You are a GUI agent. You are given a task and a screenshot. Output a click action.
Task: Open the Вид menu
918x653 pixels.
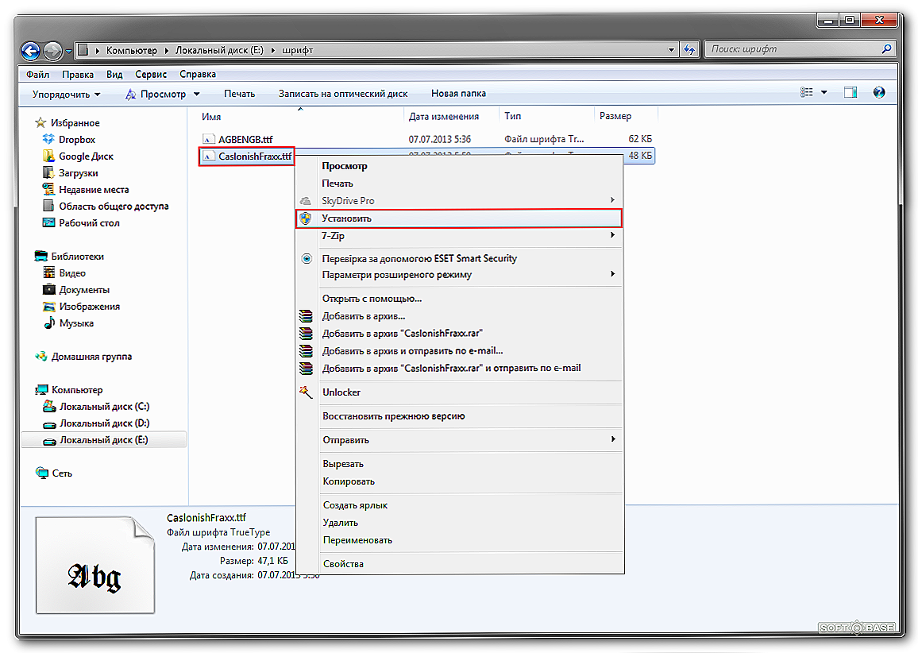pos(114,75)
